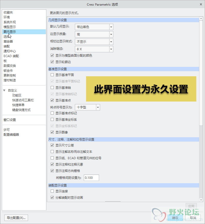Select 更新控制 in the list
This screenshot has height=224, width=205.
click(x=10, y=76)
